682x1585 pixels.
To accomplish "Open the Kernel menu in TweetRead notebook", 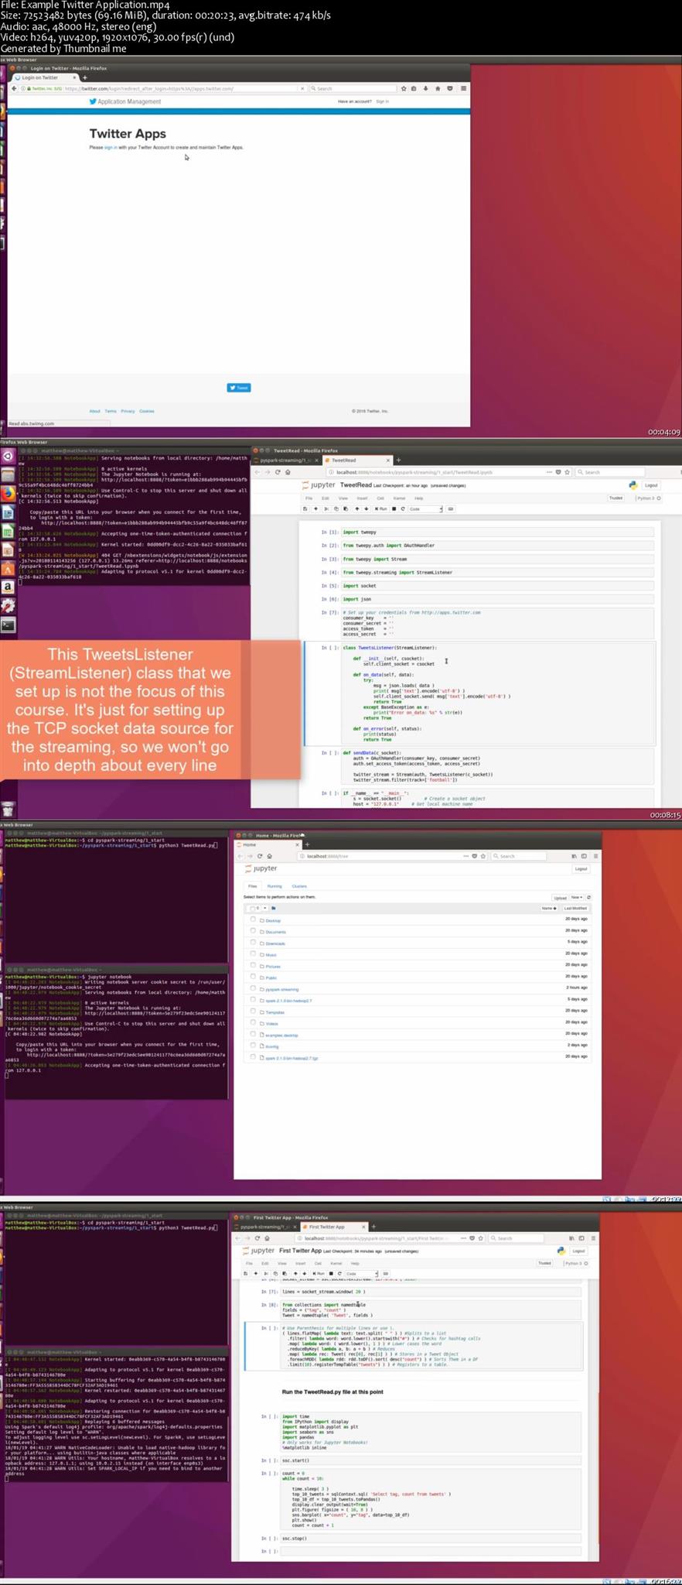I will coord(399,498).
